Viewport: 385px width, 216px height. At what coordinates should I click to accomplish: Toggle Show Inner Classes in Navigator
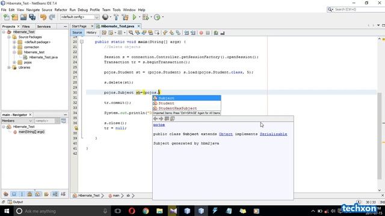37,194
